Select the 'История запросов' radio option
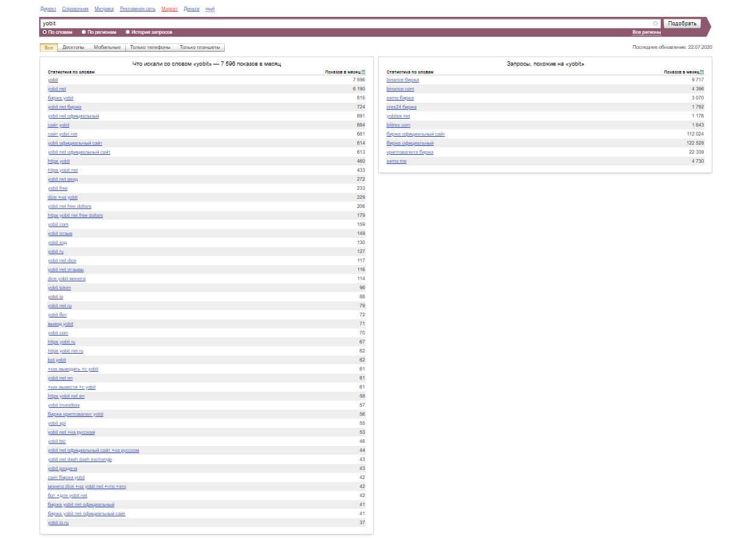The image size is (729, 538). (128, 32)
